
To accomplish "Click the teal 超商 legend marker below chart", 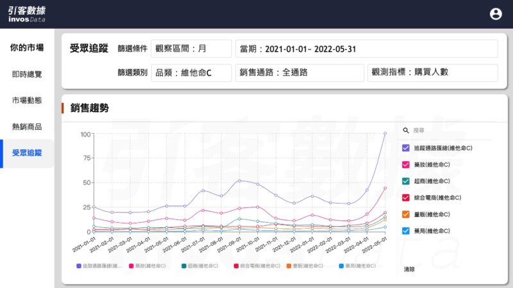I will coord(183,265).
